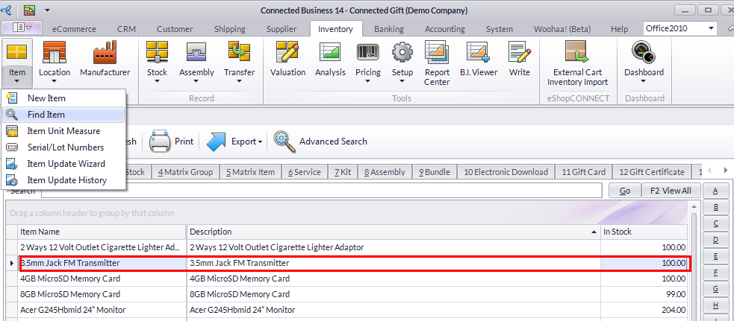Click inside the Search text field
This screenshot has width=734, height=321.
point(322,191)
